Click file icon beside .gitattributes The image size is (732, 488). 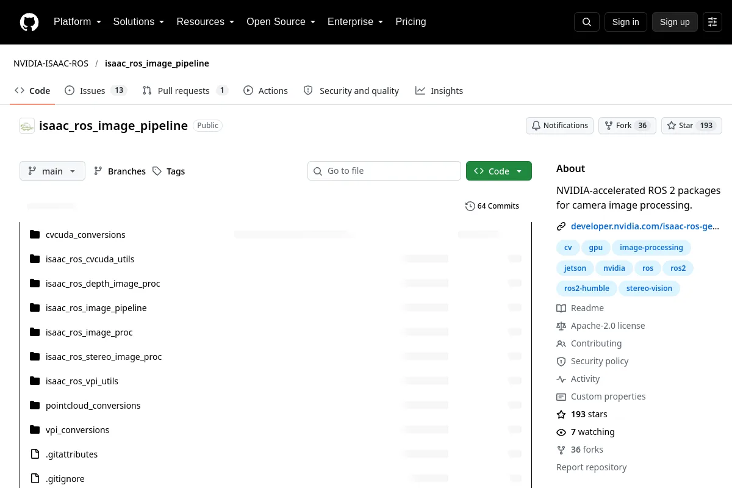[35, 454]
